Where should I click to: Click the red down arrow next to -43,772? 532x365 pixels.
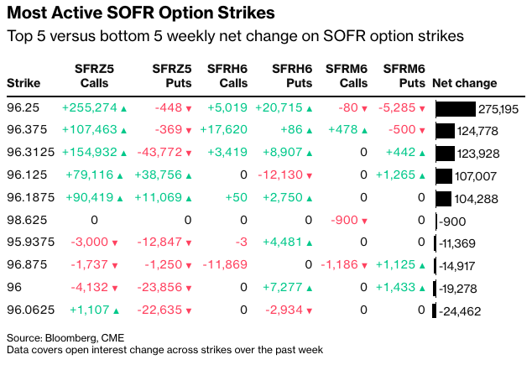(188, 154)
